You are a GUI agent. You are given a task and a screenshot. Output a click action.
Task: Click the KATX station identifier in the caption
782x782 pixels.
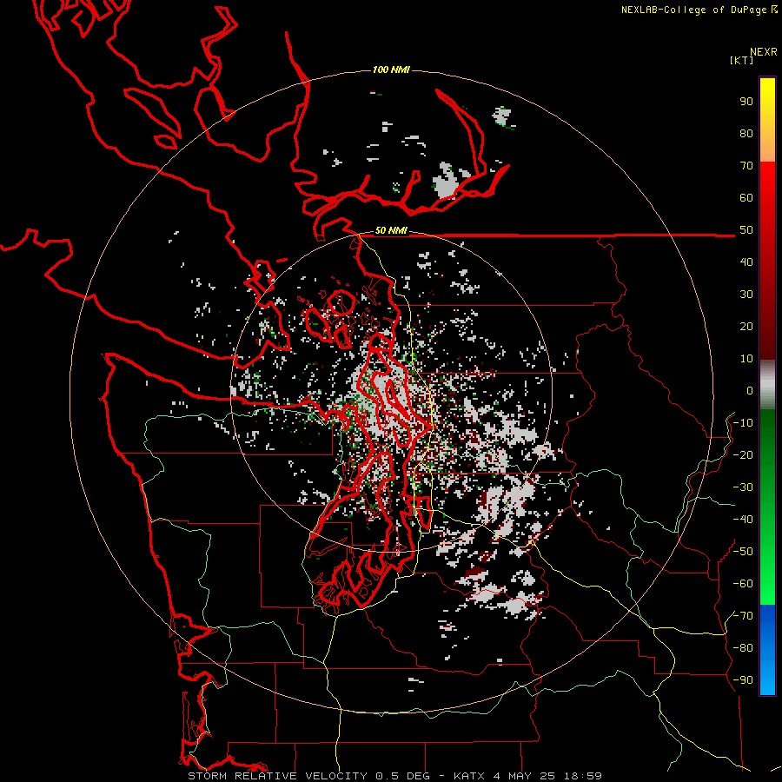pyautogui.click(x=469, y=776)
